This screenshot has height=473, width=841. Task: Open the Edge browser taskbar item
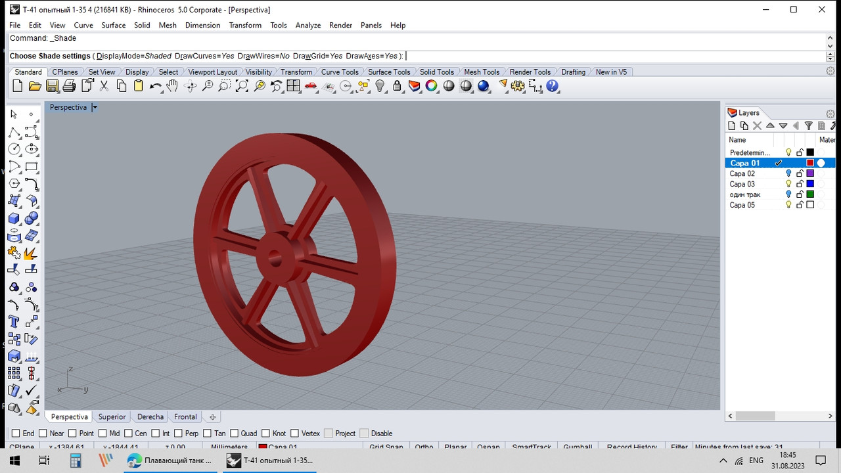pos(171,461)
